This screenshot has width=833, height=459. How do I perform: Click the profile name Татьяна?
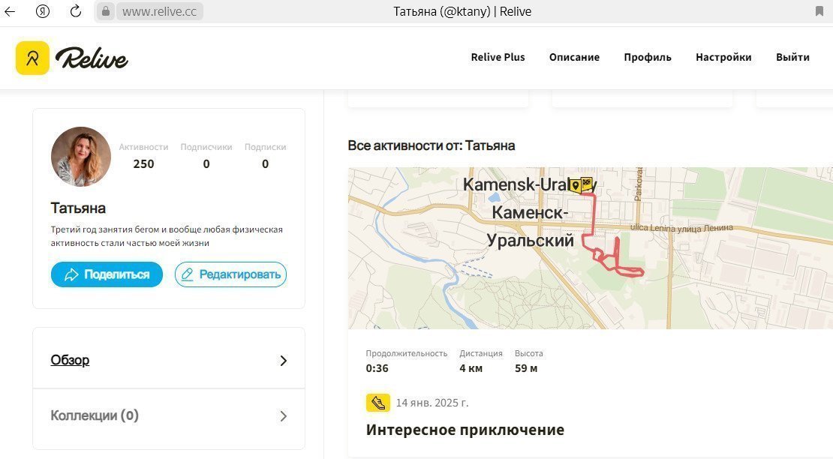pyautogui.click(x=78, y=208)
